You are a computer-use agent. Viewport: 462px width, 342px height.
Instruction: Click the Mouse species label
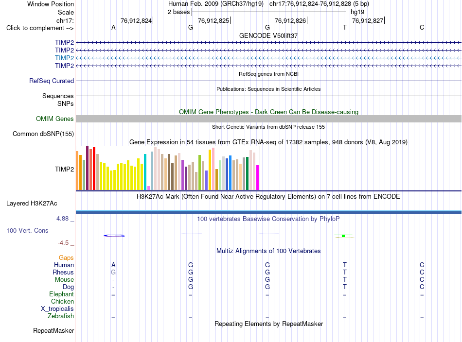[64, 280]
